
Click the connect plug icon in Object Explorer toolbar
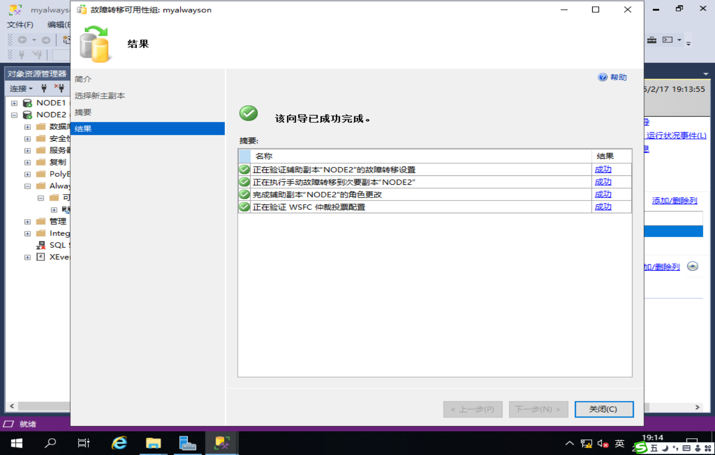click(x=44, y=88)
